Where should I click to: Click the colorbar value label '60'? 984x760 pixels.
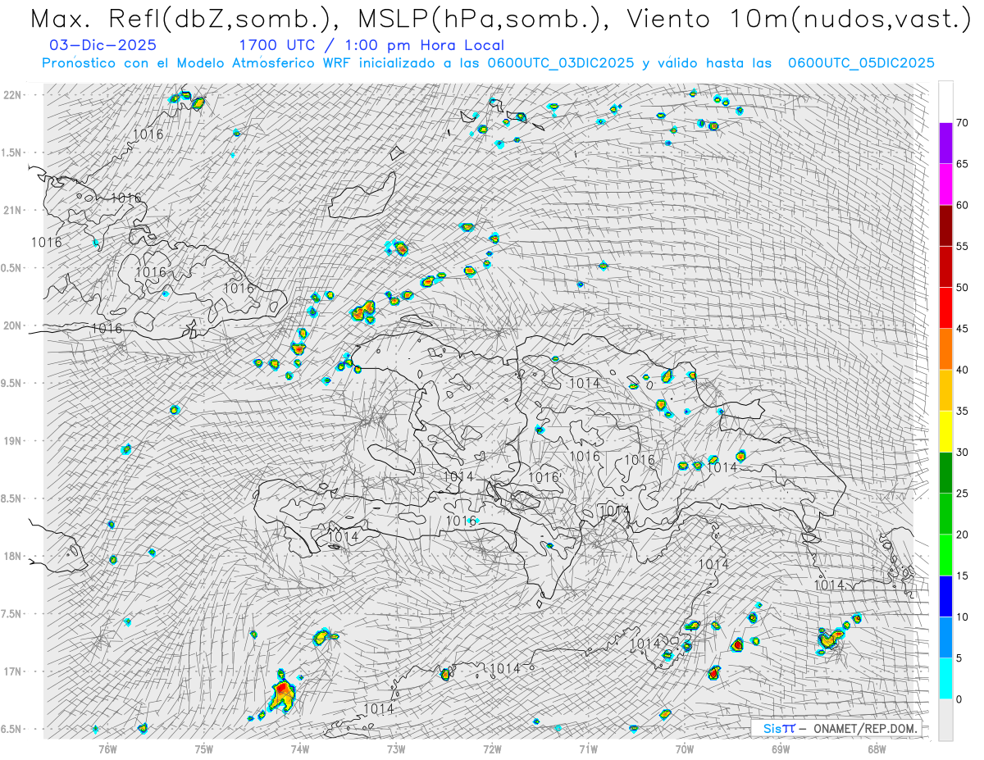(x=963, y=205)
